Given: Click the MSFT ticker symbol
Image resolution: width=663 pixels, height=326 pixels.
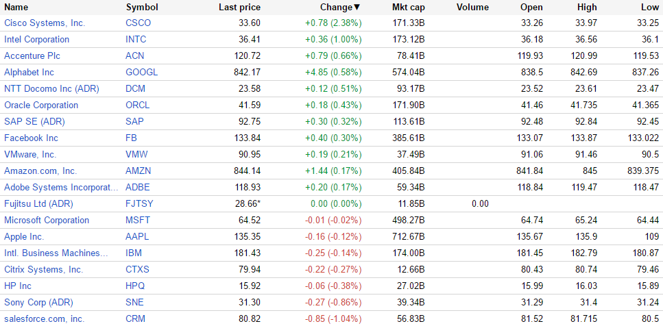Looking at the screenshot, I should click(x=137, y=221).
